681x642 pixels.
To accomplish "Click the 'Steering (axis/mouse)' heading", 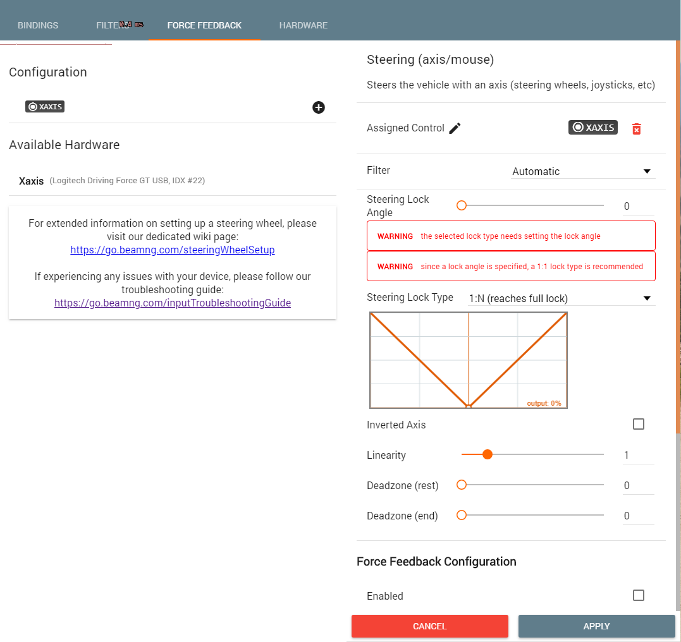I will click(x=430, y=59).
